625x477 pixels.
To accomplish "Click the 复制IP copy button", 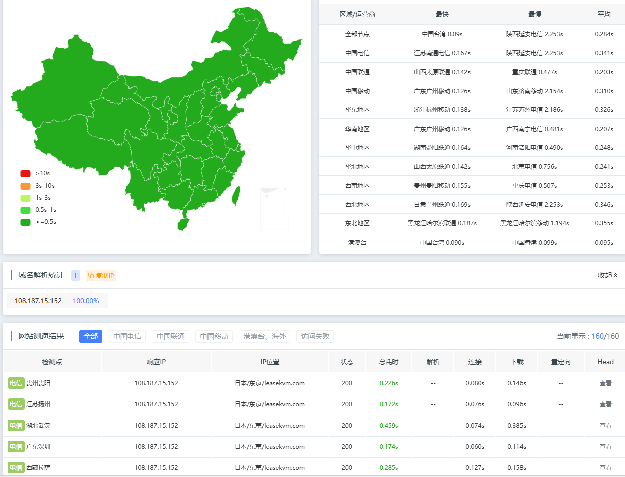I will click(x=101, y=275).
